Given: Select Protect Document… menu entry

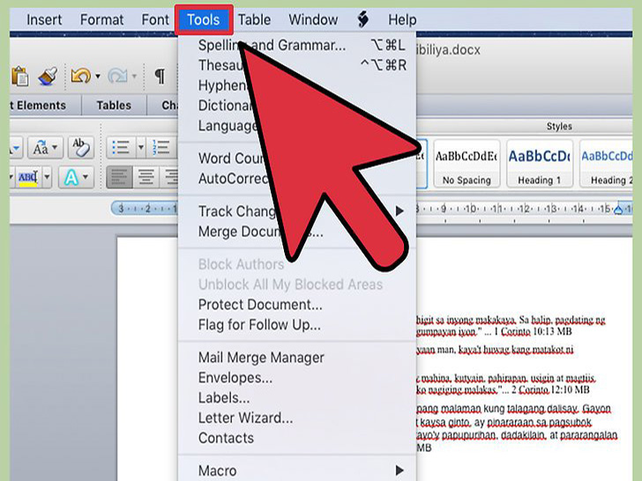Looking at the screenshot, I should coord(297,305).
